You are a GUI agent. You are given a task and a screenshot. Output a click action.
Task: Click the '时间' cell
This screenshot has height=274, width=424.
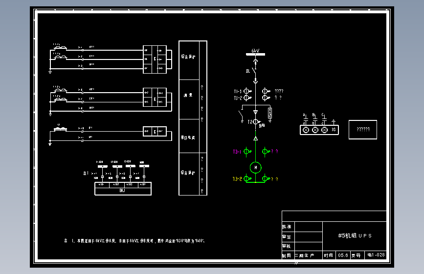click(x=329, y=255)
